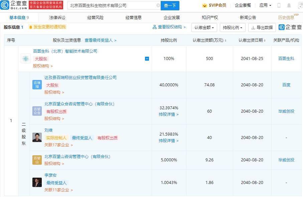Sort by 认缴出资日期 column arrows
The width and height of the screenshot is (303, 197).
(x=265, y=40)
